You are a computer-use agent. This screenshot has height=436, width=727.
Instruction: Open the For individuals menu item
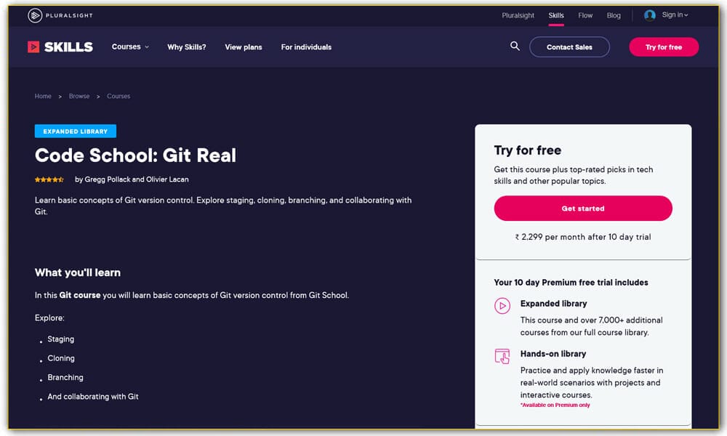306,47
